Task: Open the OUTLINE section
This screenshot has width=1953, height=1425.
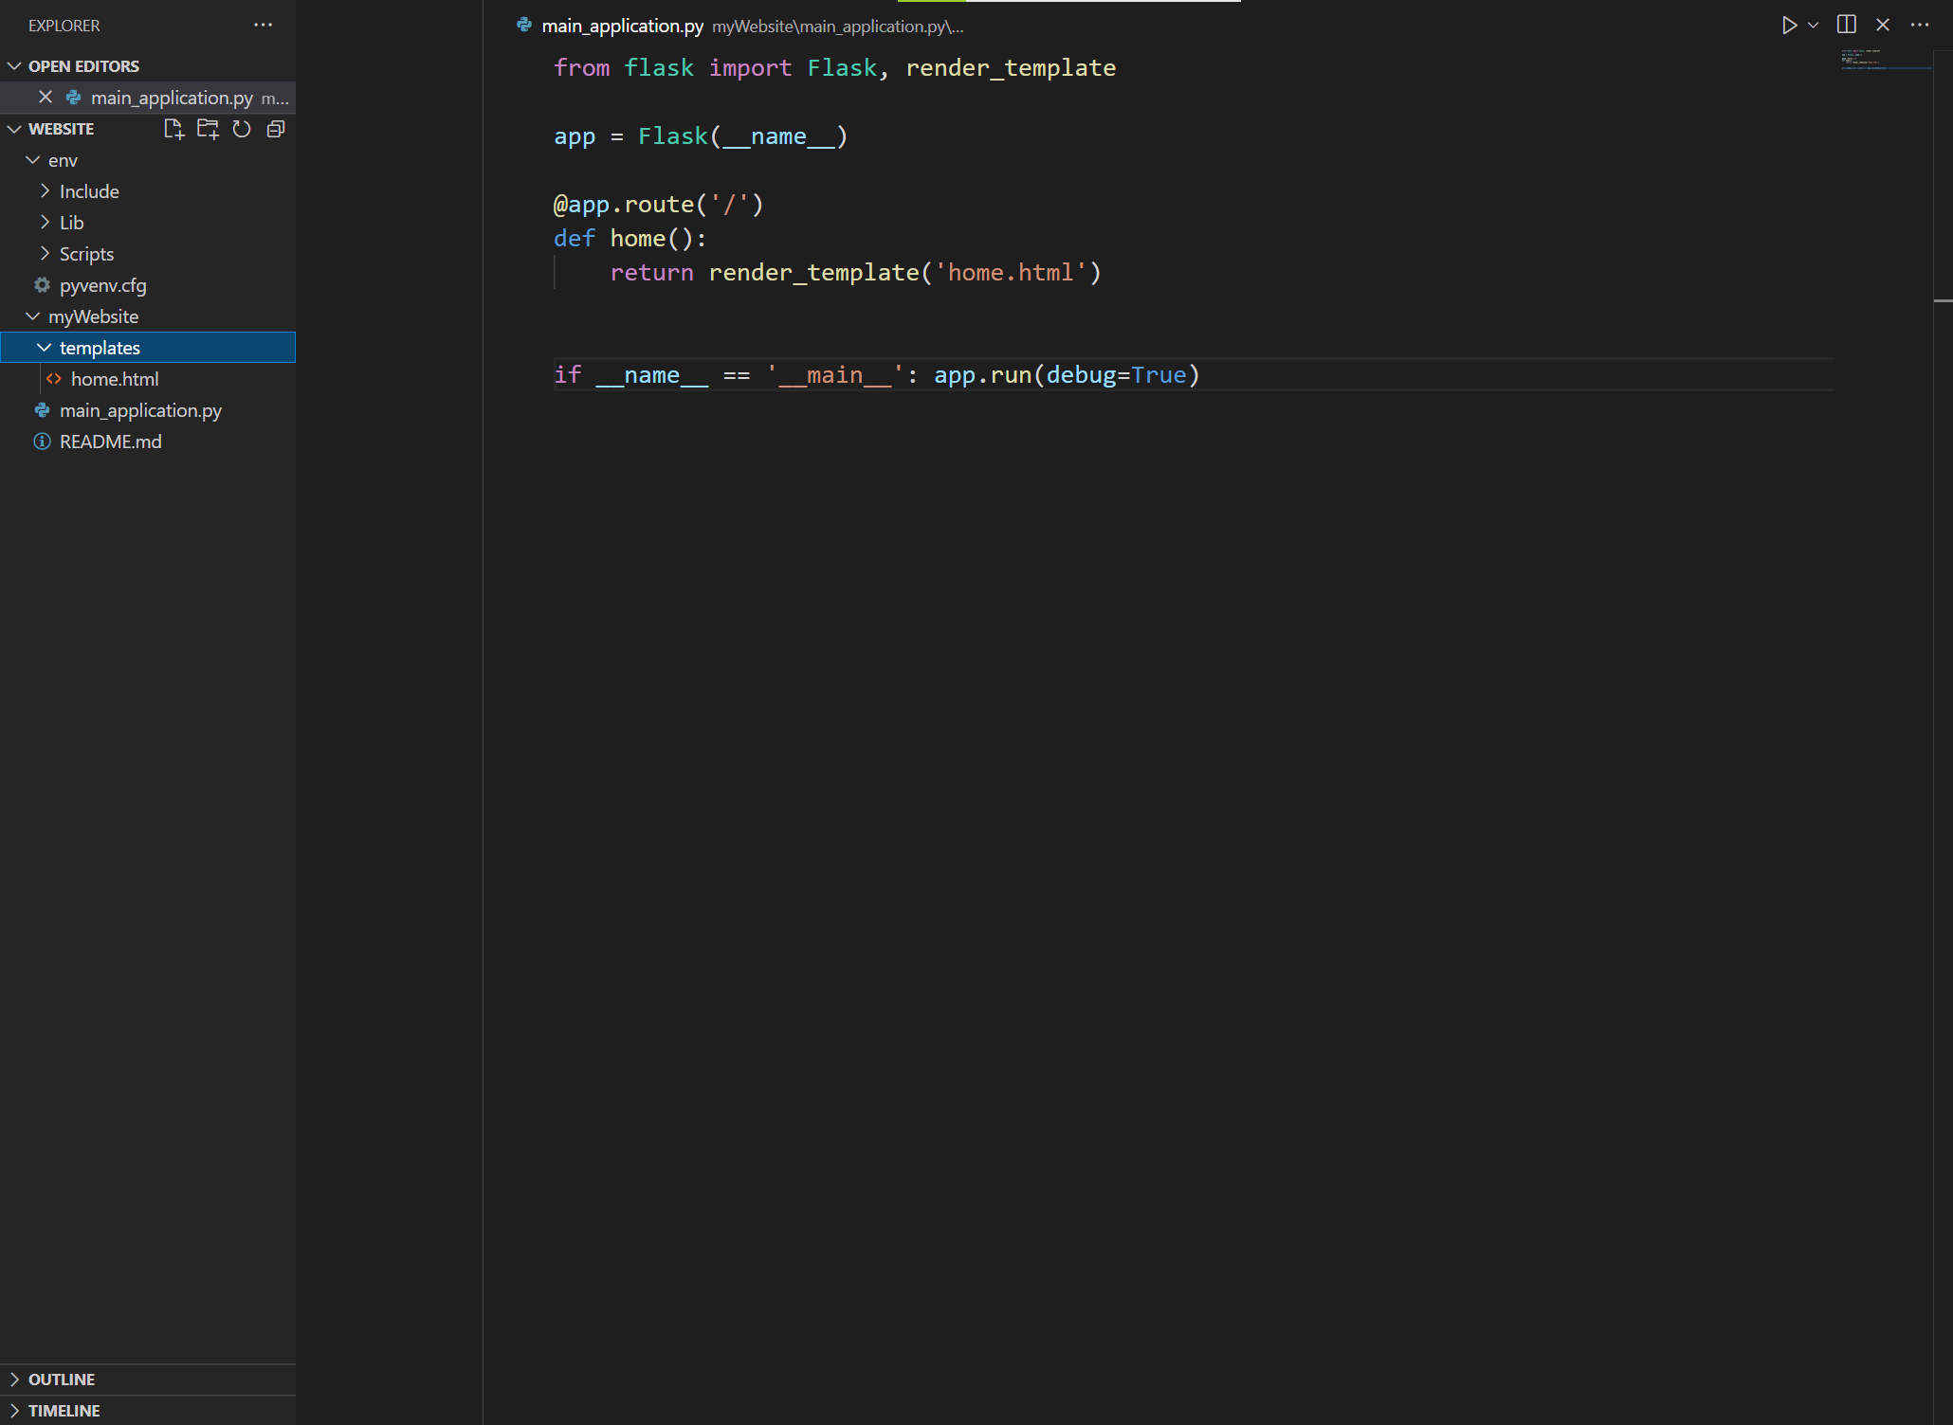Action: 61,1379
